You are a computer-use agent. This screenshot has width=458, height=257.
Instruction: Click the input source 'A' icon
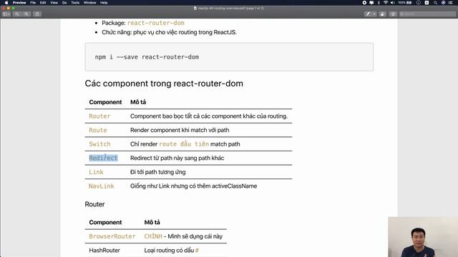(x=427, y=3)
